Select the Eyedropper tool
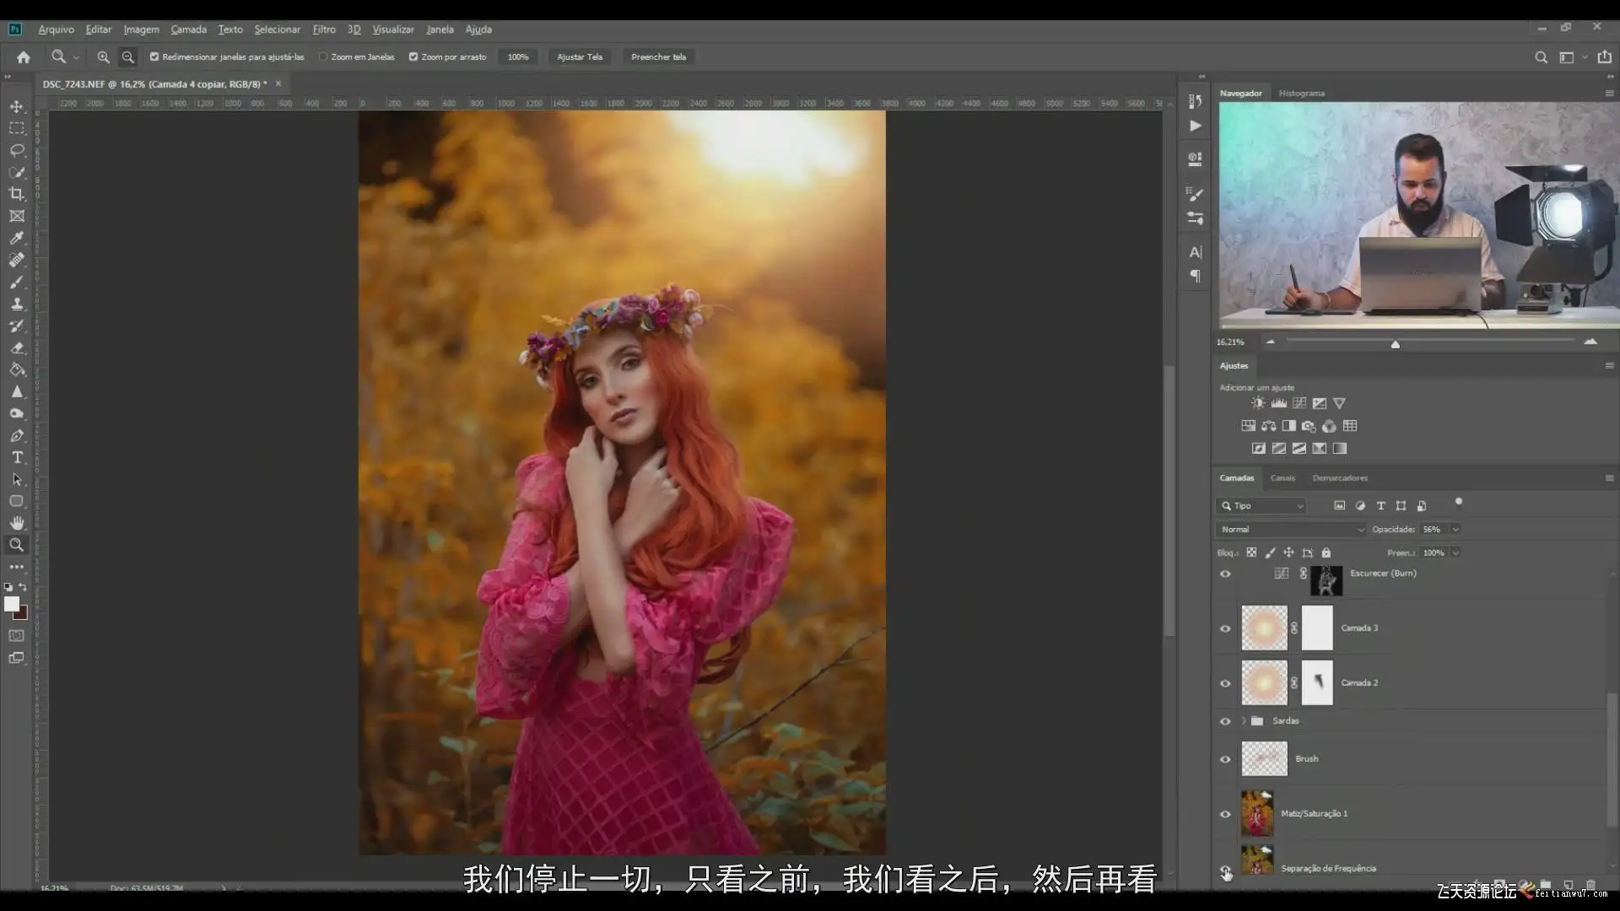The image size is (1620, 911). tap(17, 238)
